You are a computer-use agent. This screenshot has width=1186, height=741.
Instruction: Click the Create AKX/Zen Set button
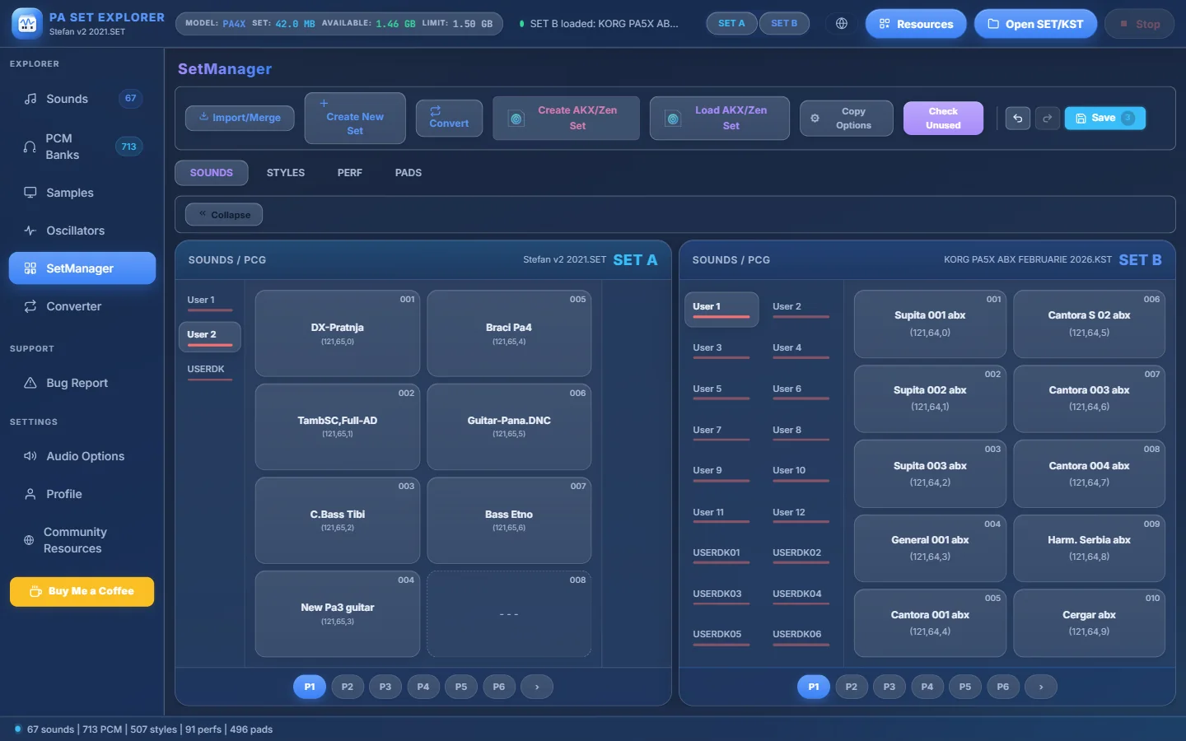pos(566,119)
